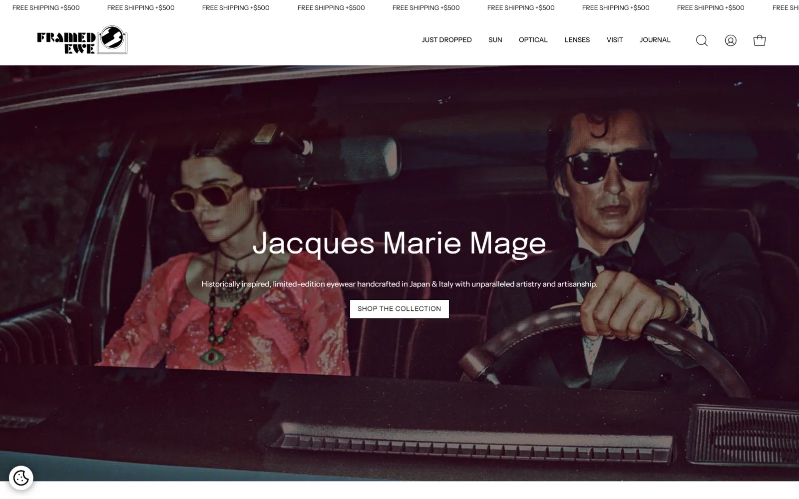Open the account profile icon
The width and height of the screenshot is (799, 499).
pyautogui.click(x=731, y=40)
